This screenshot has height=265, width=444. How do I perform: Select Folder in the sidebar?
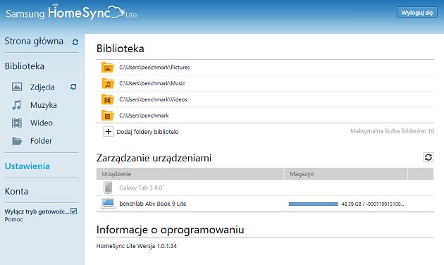[x=41, y=141]
